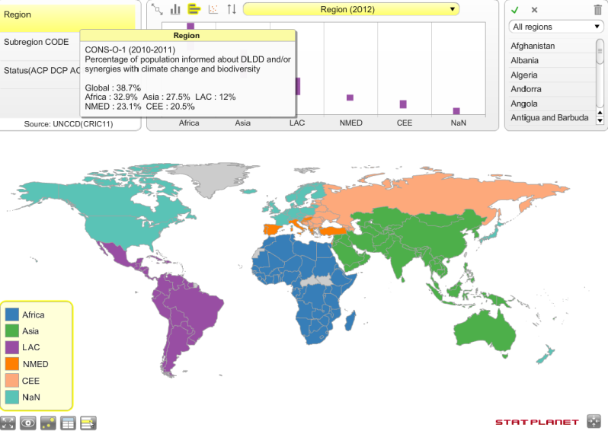
Task: Click the NMED orange legend swatch
Action: click(12, 363)
